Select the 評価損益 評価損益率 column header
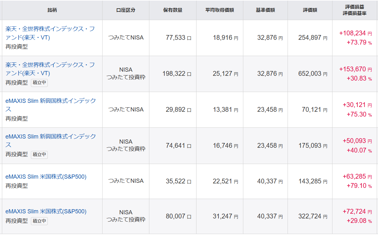 [355, 10]
